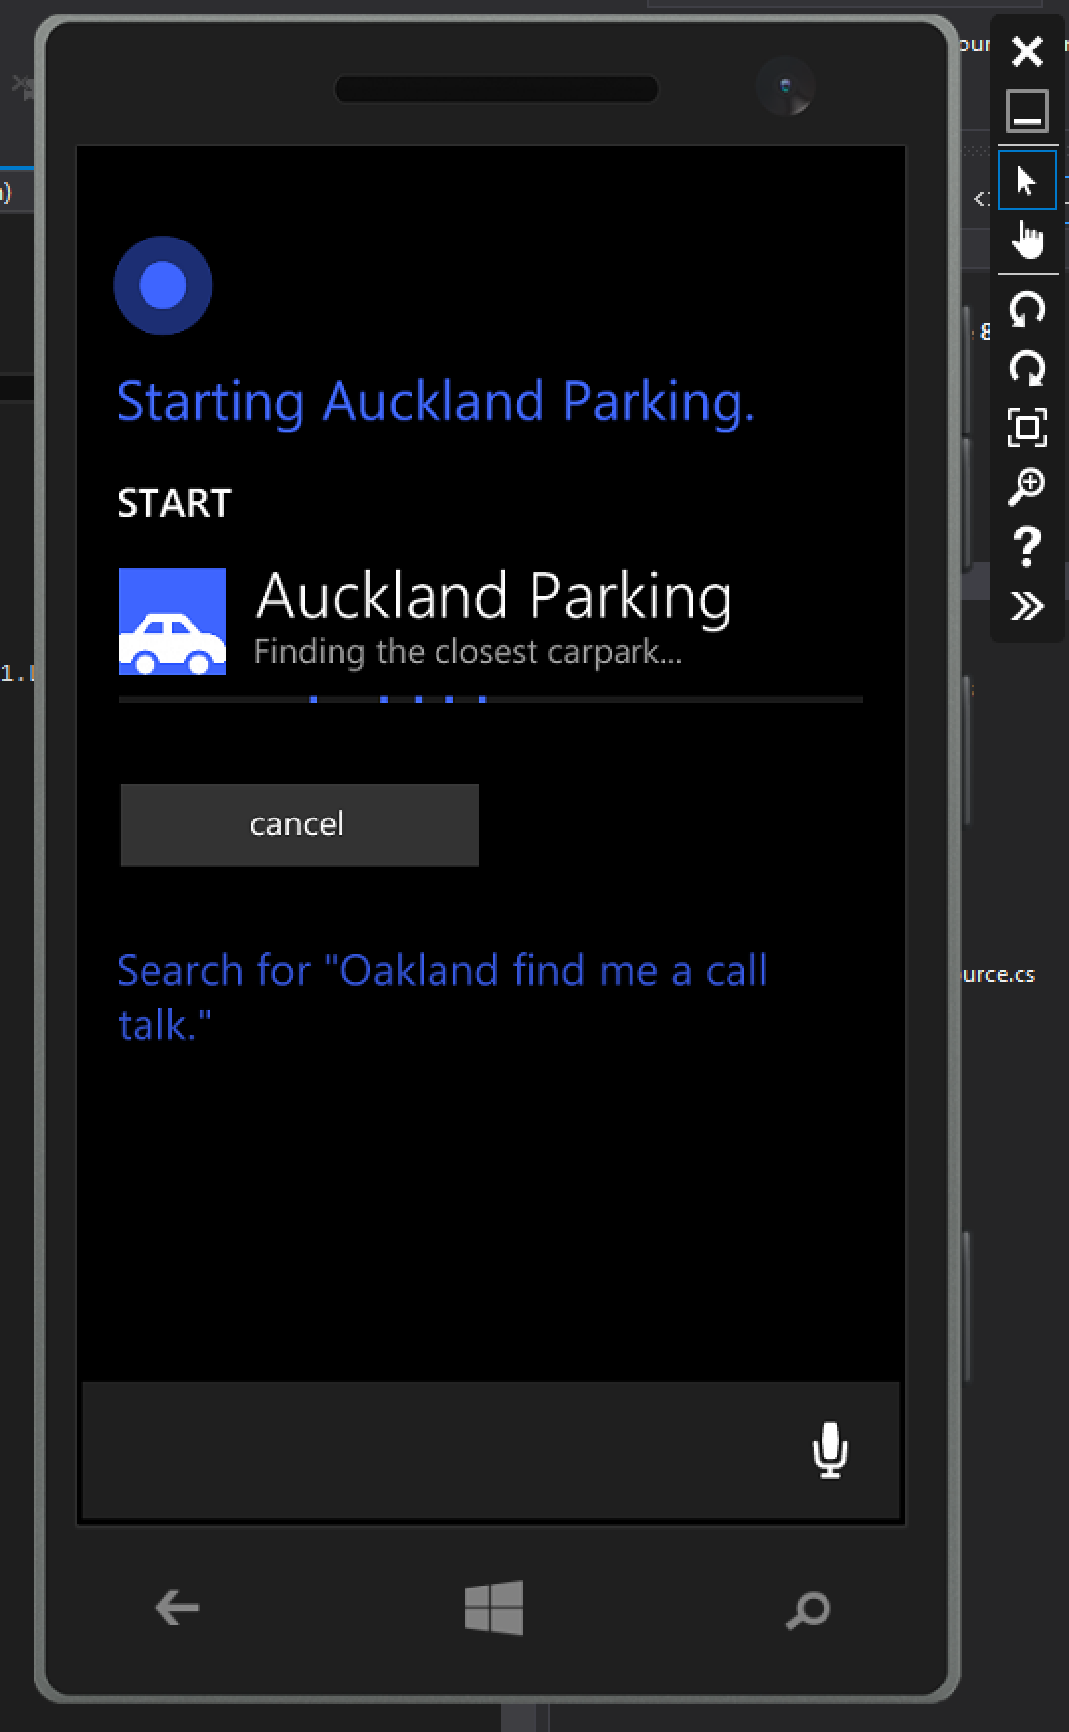Screen dimensions: 1069x1732
Task: Rotate emulator left (counter-clockwise)
Action: point(1027,309)
